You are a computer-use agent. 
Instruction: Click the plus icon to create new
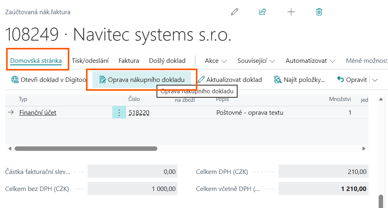(x=291, y=12)
